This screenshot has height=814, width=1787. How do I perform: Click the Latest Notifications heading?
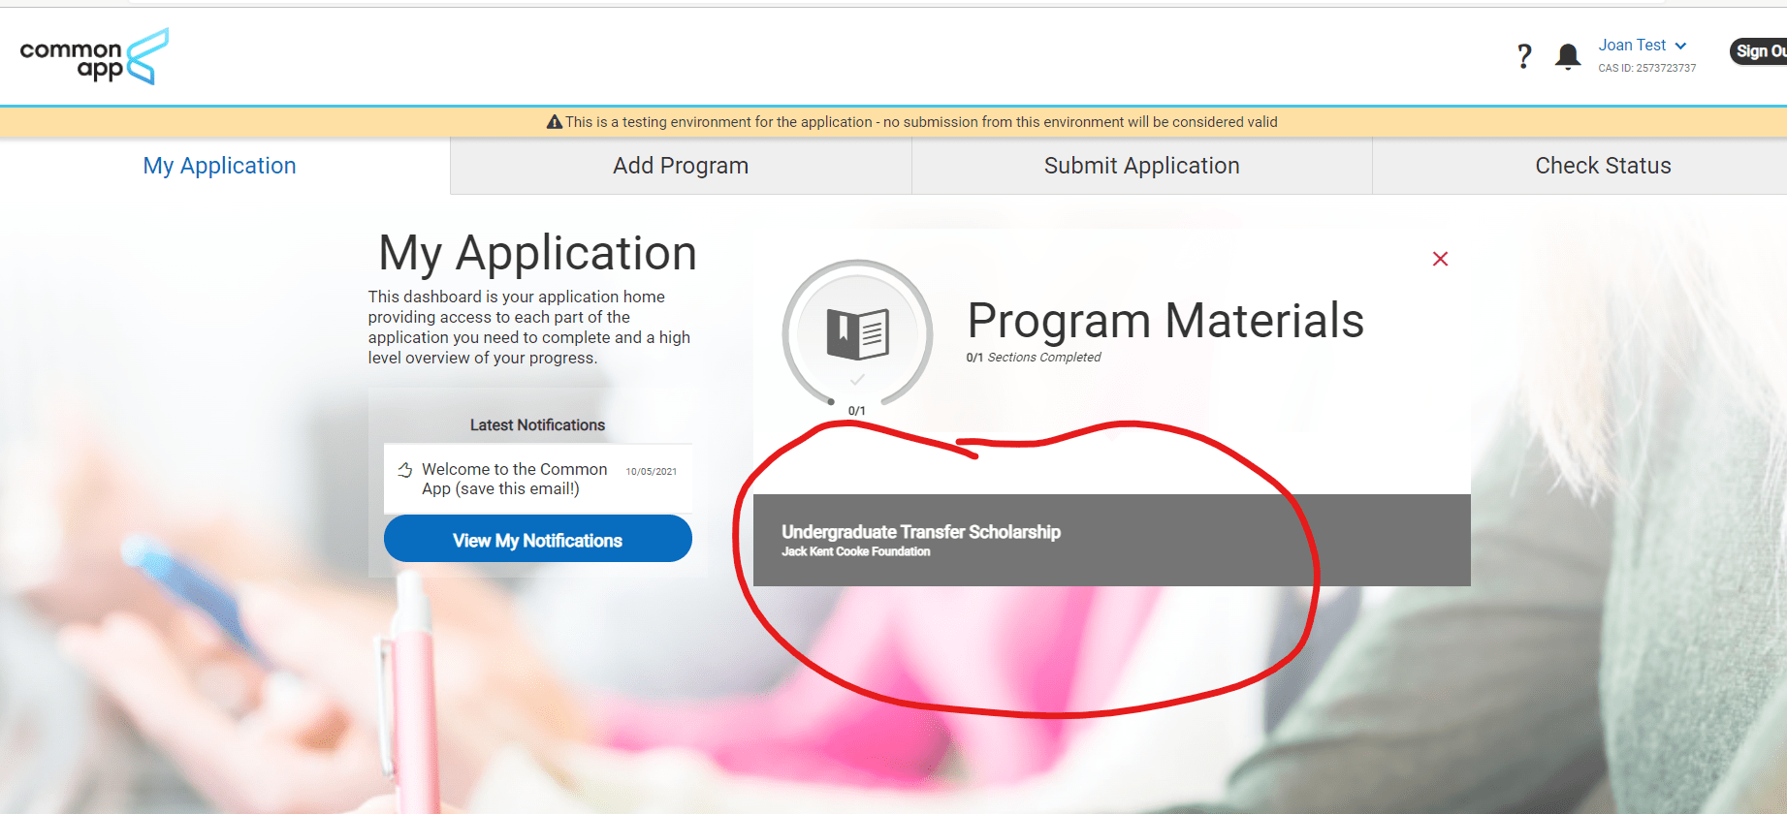pos(537,424)
